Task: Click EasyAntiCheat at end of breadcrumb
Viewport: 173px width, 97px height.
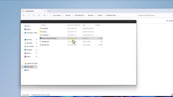Action: pyautogui.click(x=111, y=15)
